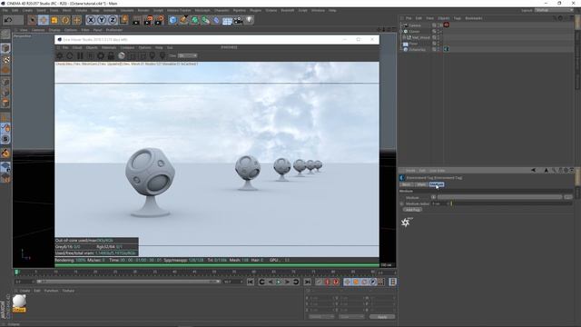
Task: Click the Medium radius slider
Action: (x=511, y=203)
